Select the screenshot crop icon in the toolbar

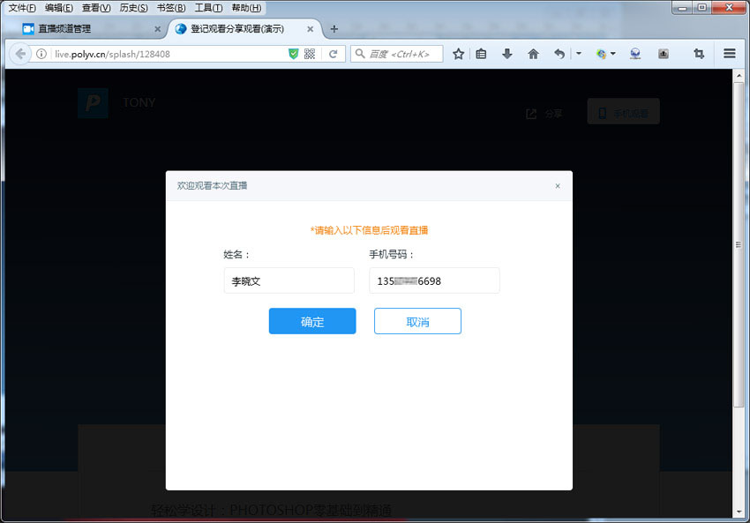click(698, 54)
